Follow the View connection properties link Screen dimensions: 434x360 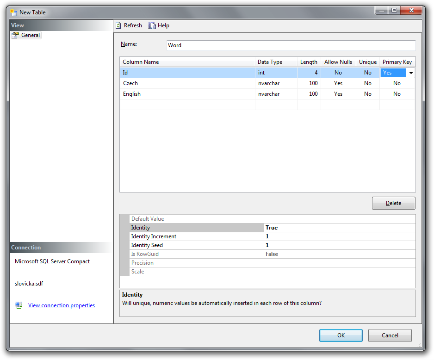(61, 305)
